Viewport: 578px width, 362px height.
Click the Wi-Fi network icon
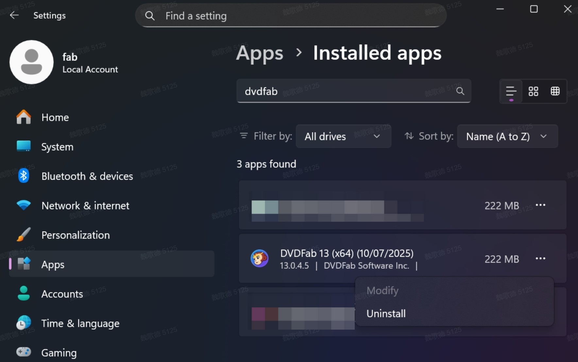click(x=24, y=205)
